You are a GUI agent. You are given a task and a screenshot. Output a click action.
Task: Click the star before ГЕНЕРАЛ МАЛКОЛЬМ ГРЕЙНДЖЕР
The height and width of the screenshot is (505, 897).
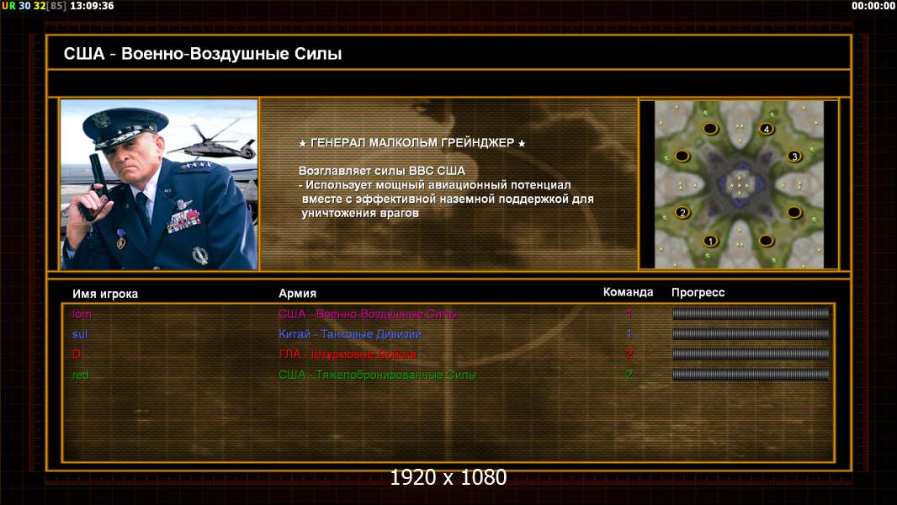point(303,144)
